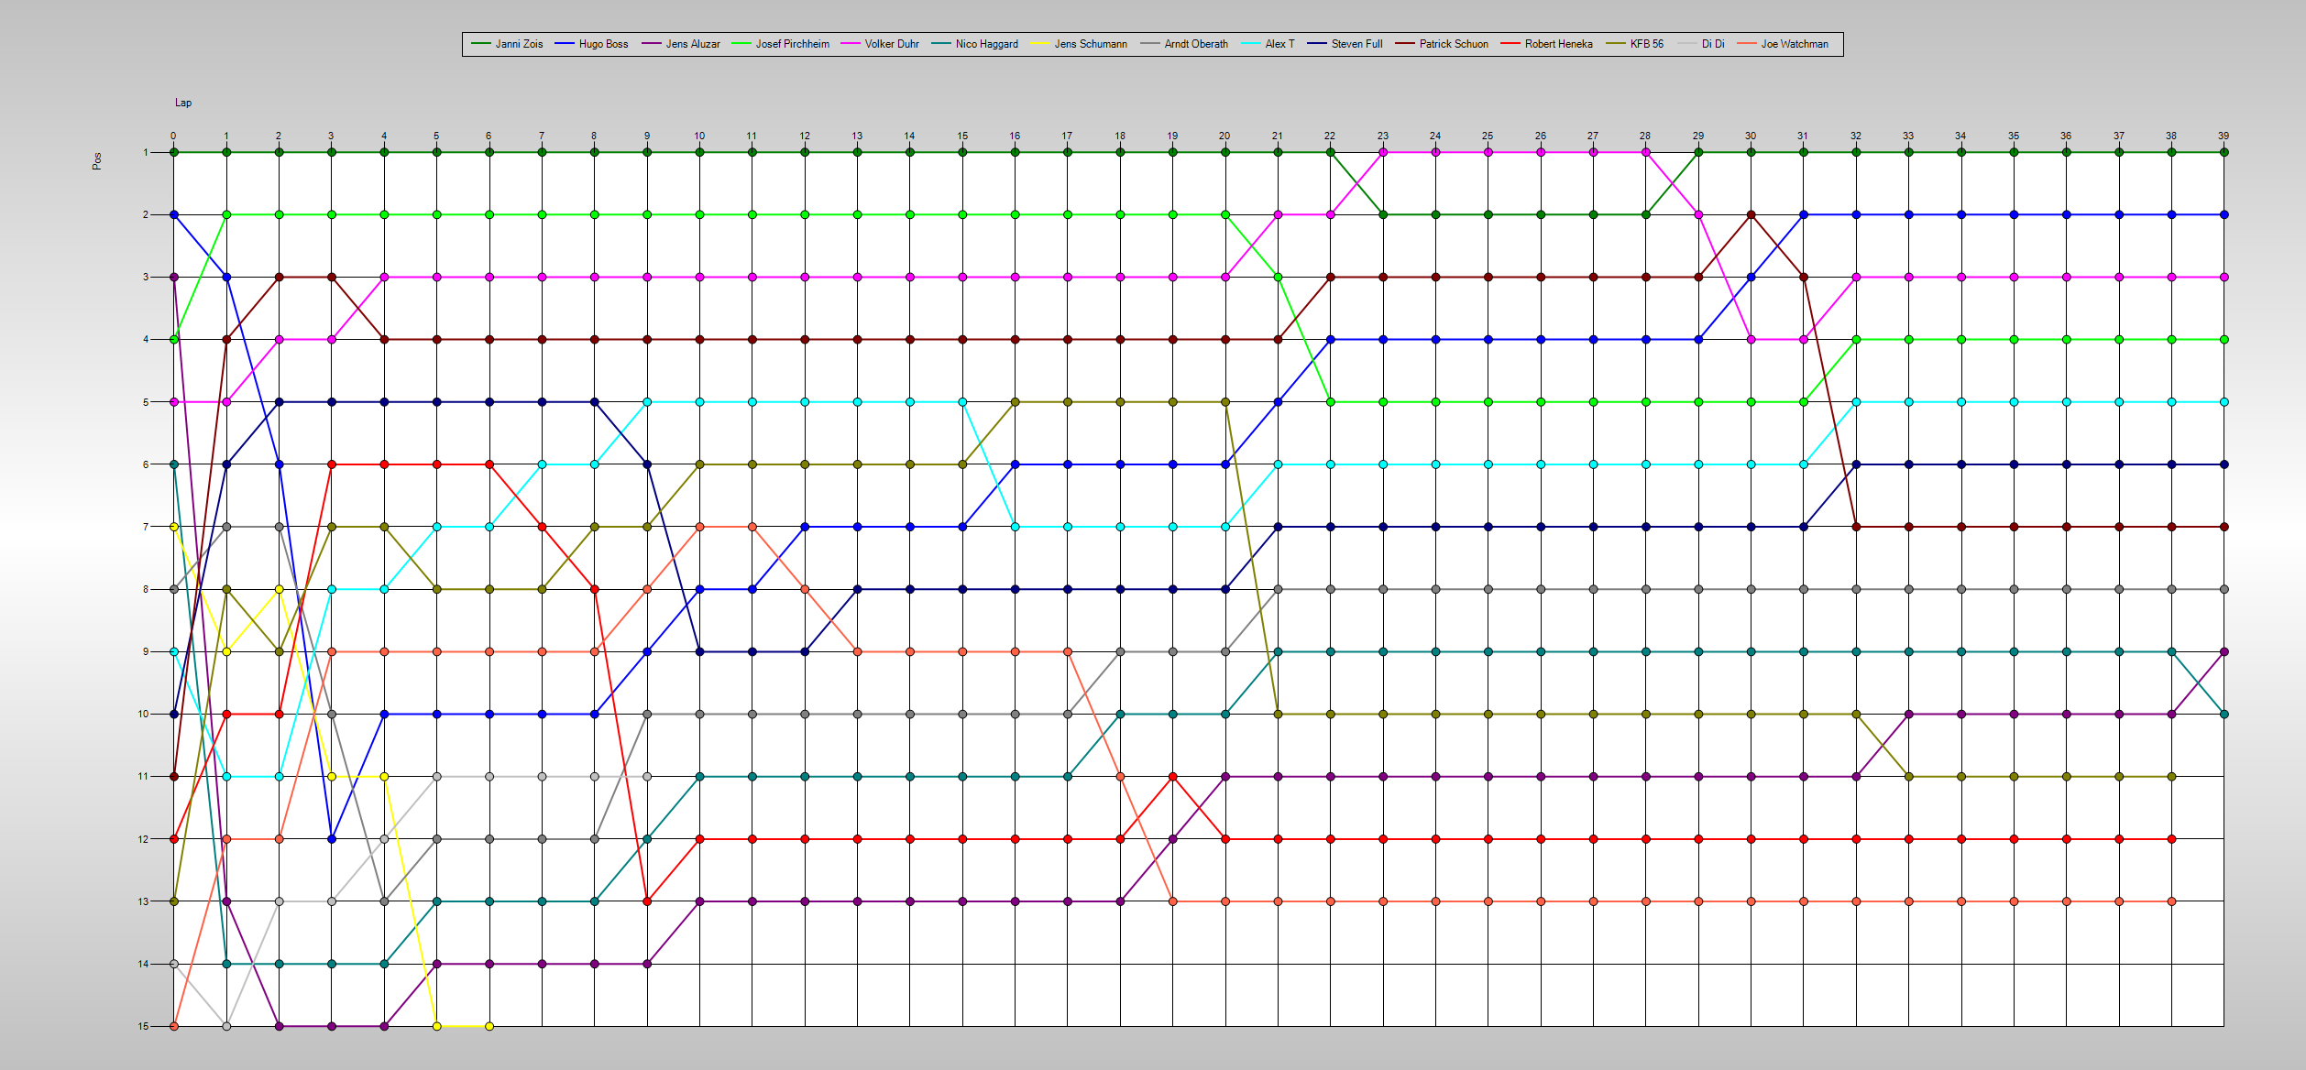Click Joe Watchman in the legend

point(1794,44)
